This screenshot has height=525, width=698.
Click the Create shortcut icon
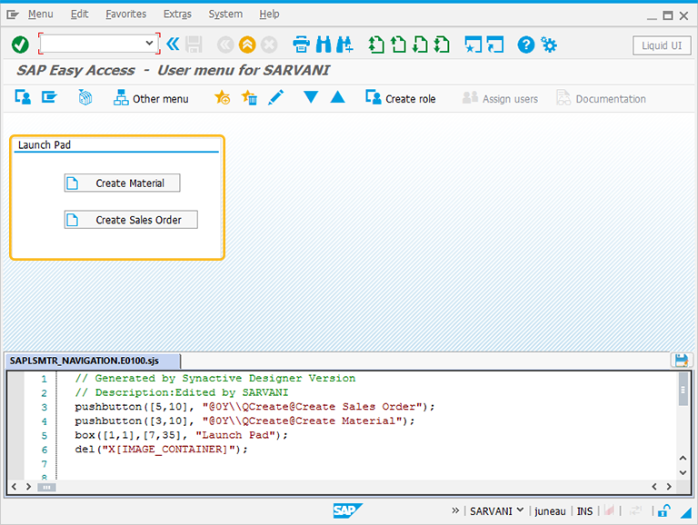[x=495, y=45]
